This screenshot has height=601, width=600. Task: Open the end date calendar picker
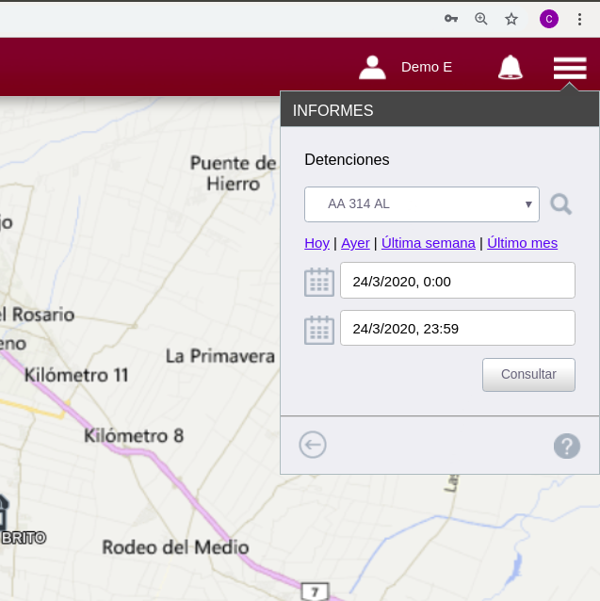(319, 330)
